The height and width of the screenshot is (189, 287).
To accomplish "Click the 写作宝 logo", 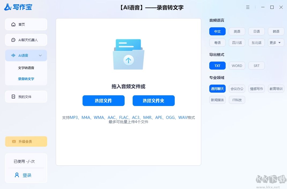I will [17, 7].
